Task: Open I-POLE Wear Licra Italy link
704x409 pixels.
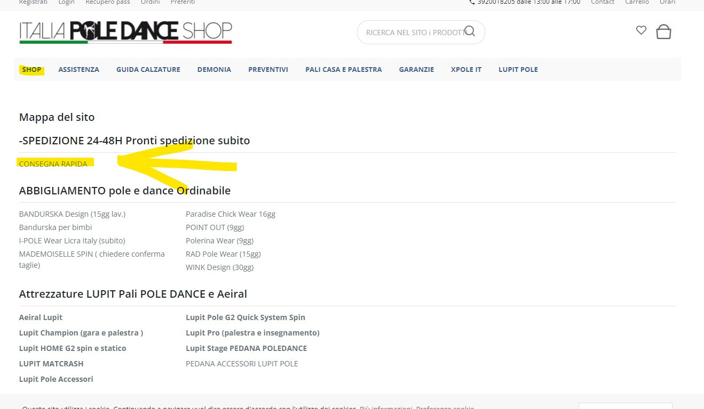Action: coord(72,241)
